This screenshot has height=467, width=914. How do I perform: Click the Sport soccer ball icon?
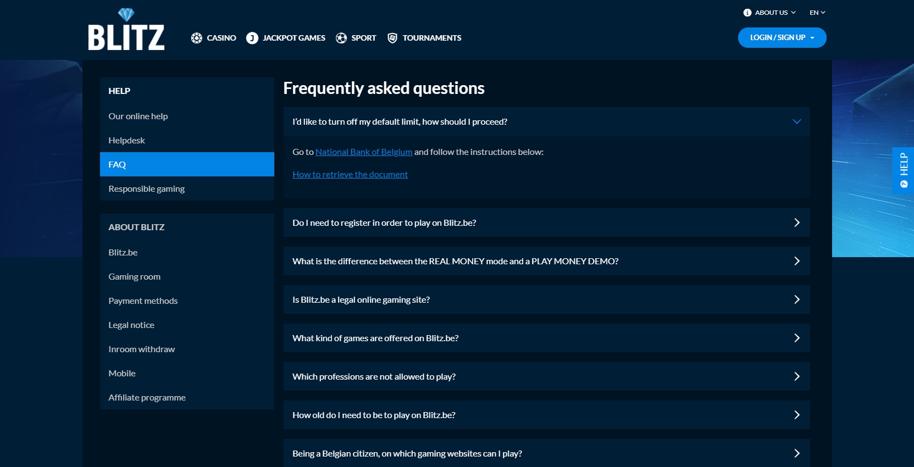click(x=341, y=38)
